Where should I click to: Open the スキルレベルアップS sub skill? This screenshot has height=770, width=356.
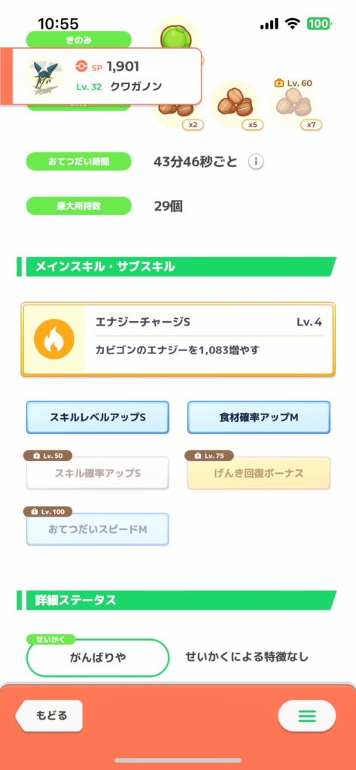[x=97, y=417]
